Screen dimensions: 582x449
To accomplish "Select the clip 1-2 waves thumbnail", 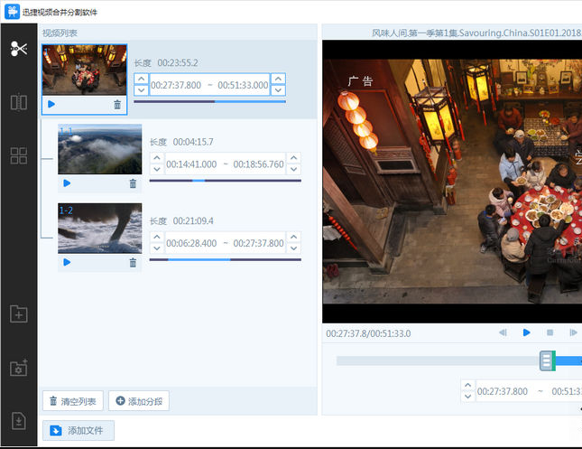I will (x=100, y=229).
